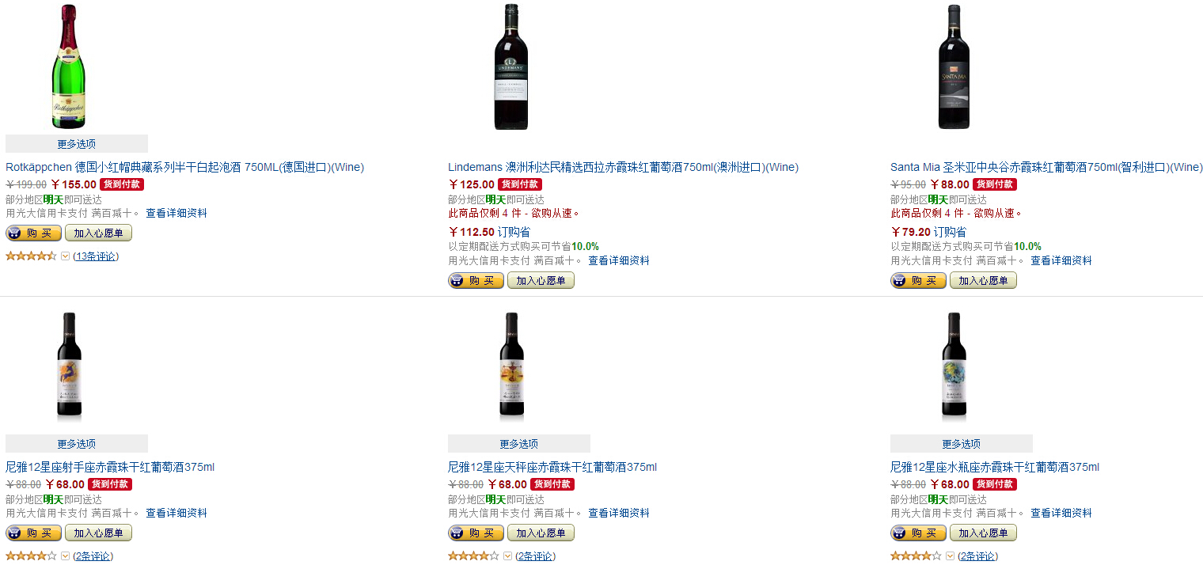The width and height of the screenshot is (1203, 565).
Task: Add 水瓶座 wine to wishlist 加入心愿单
Action: click(x=983, y=533)
